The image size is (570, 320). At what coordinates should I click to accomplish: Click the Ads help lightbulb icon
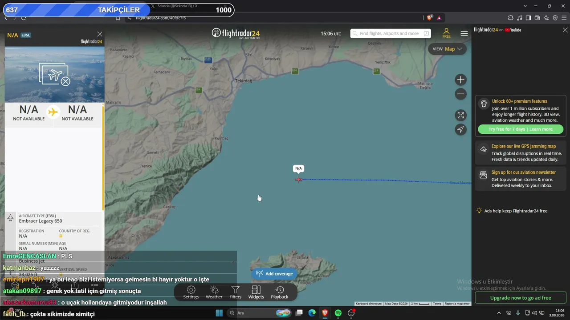click(x=479, y=211)
